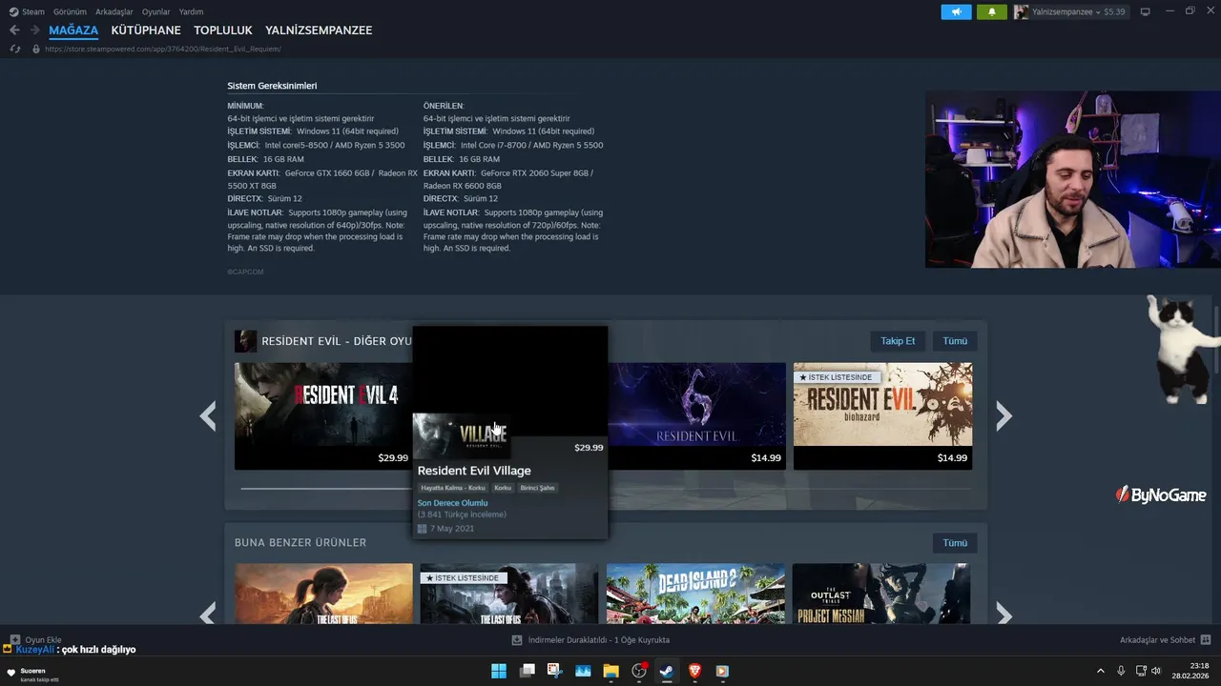The image size is (1221, 686).
Task: Open the friends chat icon at bottom right
Action: [x=1206, y=640]
